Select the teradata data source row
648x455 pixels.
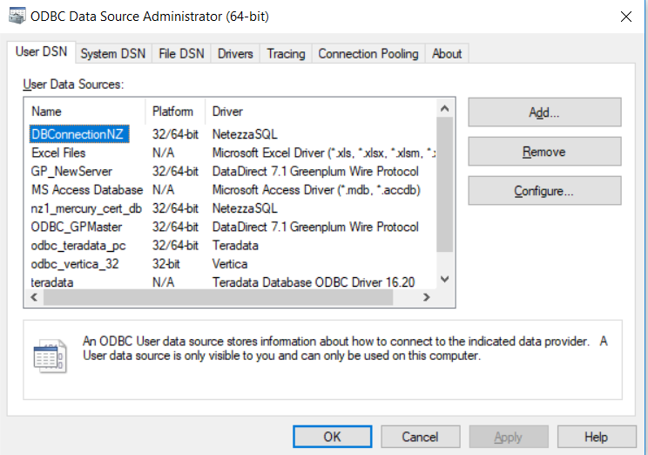pyautogui.click(x=230, y=282)
